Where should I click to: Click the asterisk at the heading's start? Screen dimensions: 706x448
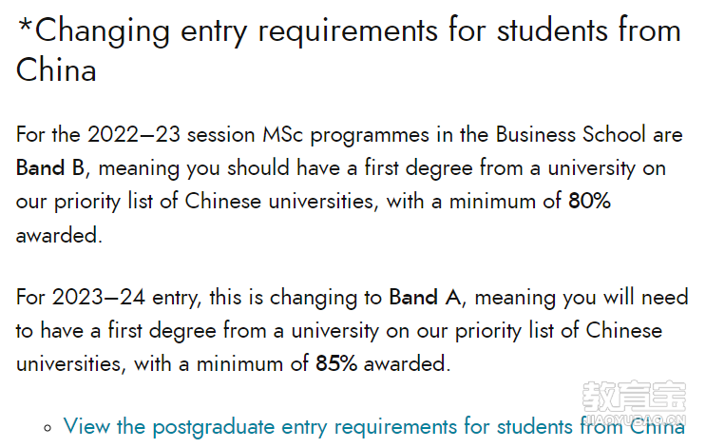click(25, 26)
